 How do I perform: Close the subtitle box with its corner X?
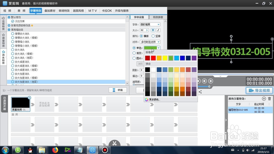272,39
